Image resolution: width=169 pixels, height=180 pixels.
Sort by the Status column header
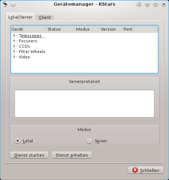pyautogui.click(x=60, y=29)
